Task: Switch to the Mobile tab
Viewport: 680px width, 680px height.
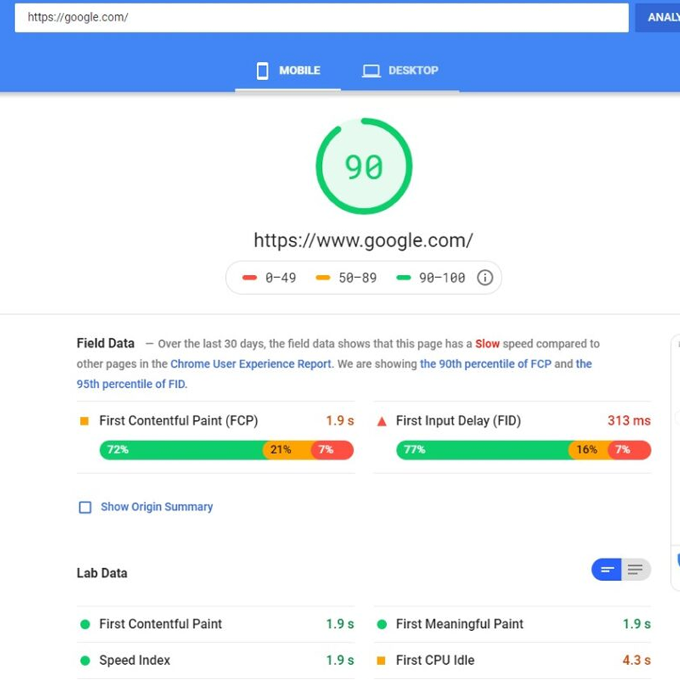Action: pyautogui.click(x=288, y=71)
